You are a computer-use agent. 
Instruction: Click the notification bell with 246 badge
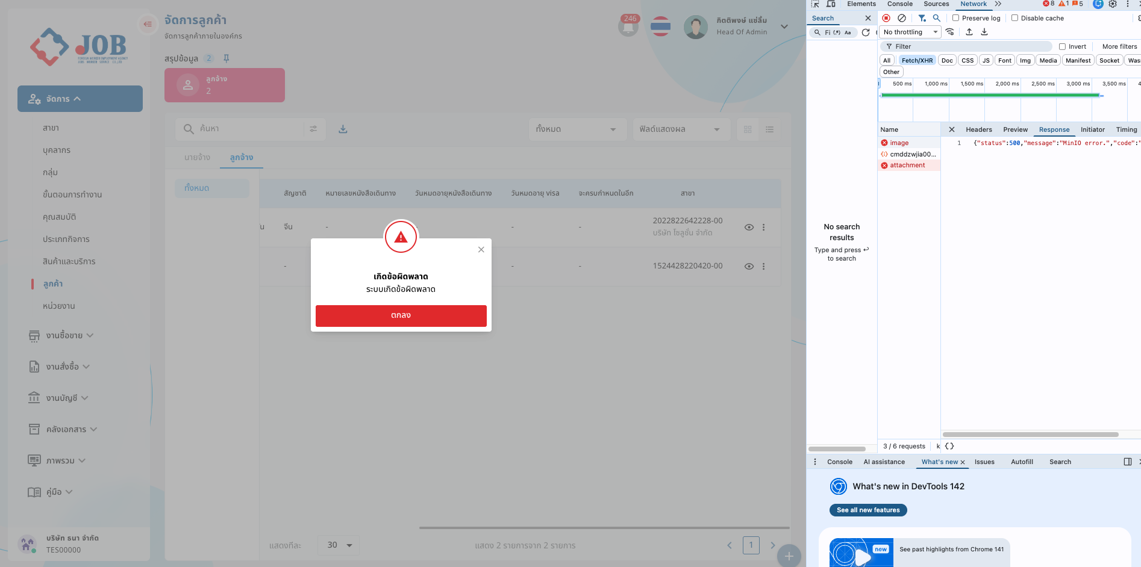pyautogui.click(x=628, y=26)
